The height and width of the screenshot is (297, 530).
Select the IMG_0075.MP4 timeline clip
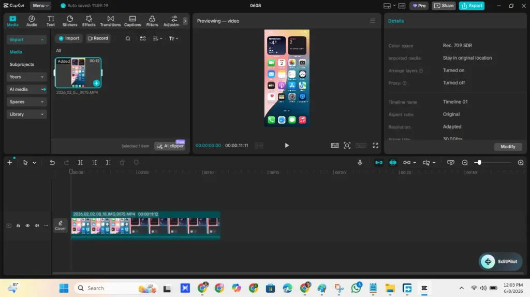click(145, 225)
